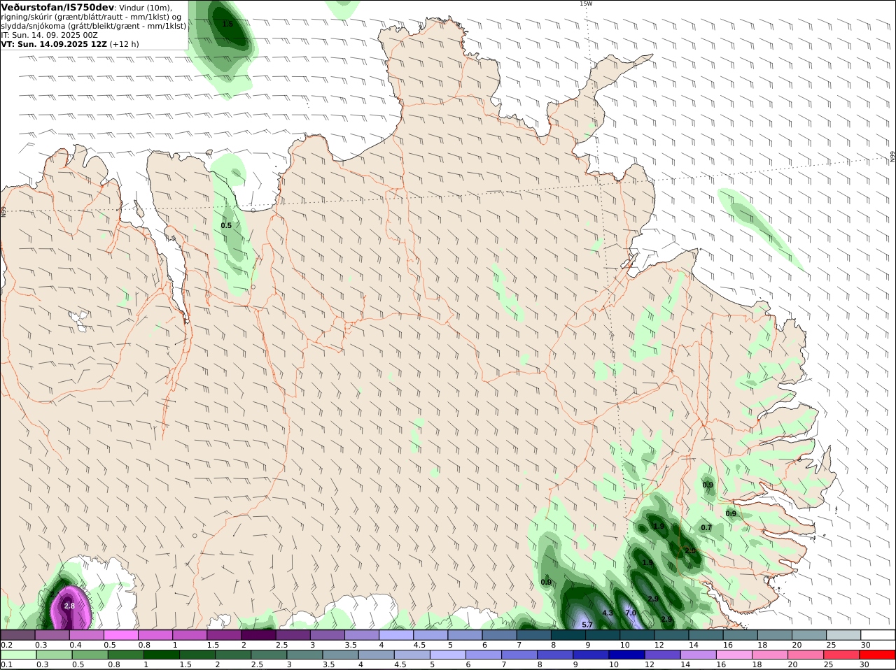Click the violet 12–14 rain legend swatch
Viewport: 896px width, 670px height.
[661, 655]
